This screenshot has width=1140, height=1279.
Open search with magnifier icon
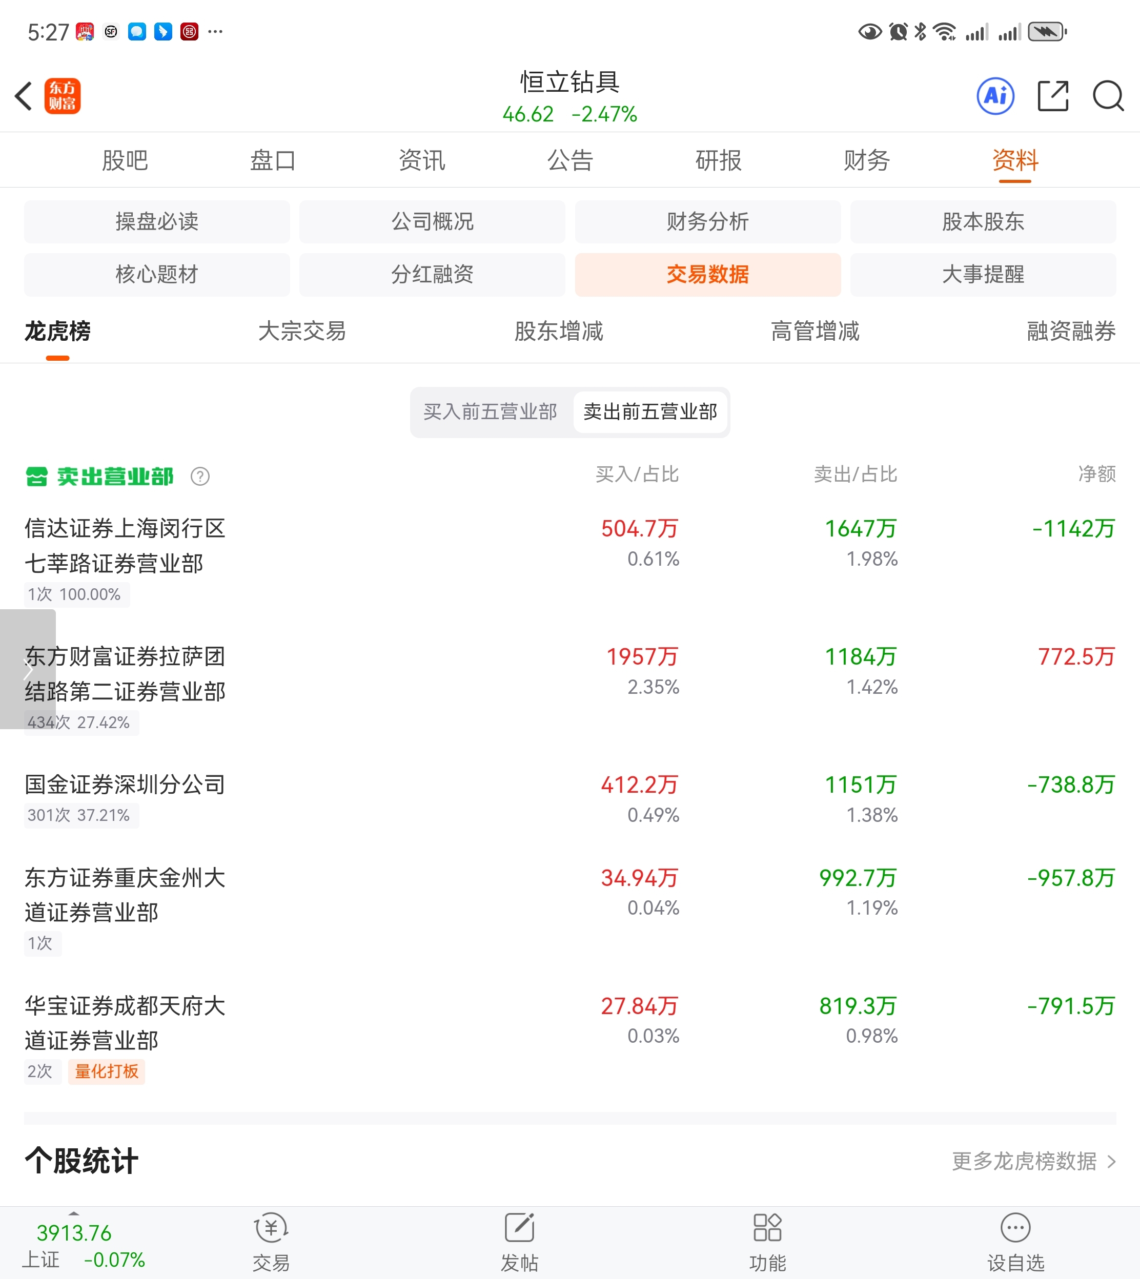[1107, 96]
